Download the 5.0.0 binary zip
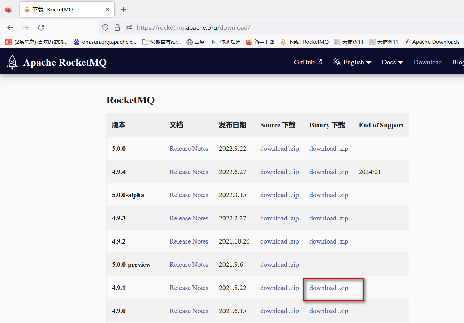The width and height of the screenshot is (464, 323). 329,149
